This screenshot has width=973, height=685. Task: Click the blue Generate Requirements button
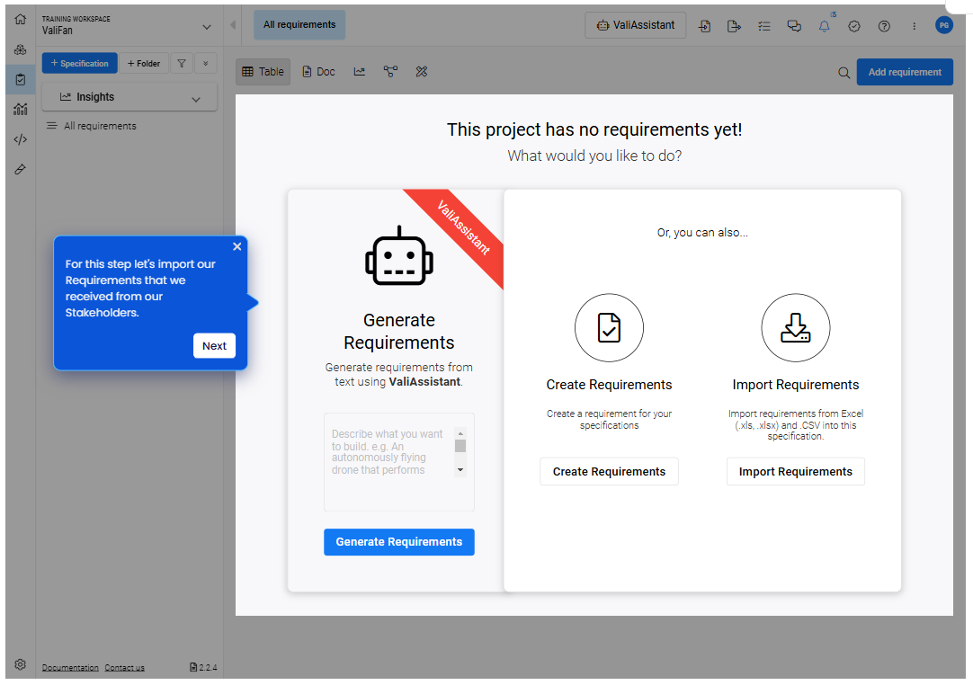(399, 542)
